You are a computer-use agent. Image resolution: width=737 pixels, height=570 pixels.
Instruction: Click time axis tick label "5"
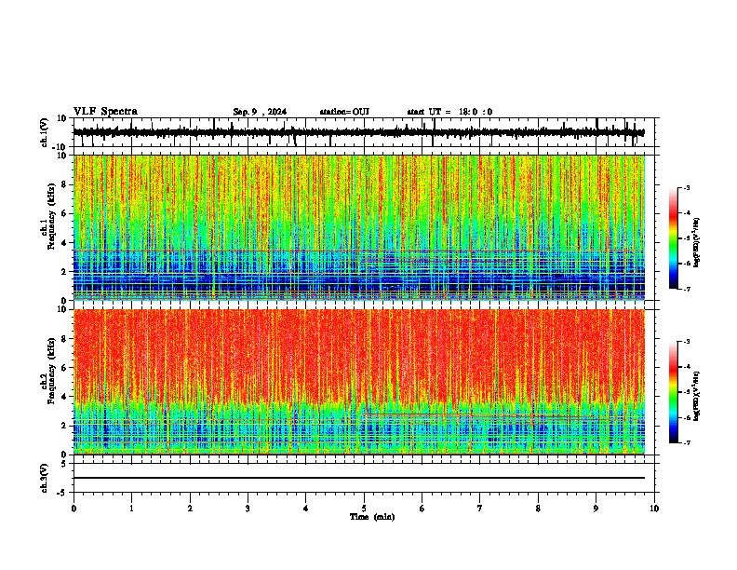pos(364,509)
